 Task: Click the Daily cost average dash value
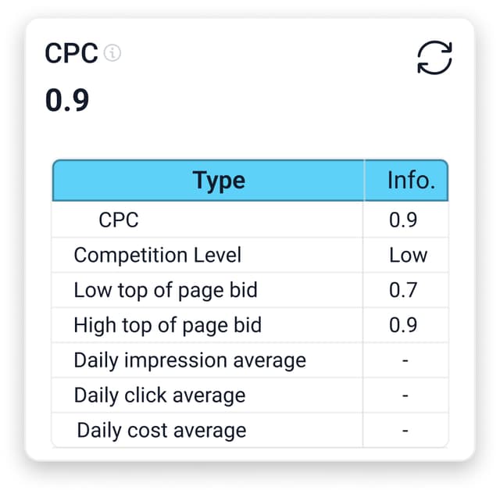[x=405, y=430]
